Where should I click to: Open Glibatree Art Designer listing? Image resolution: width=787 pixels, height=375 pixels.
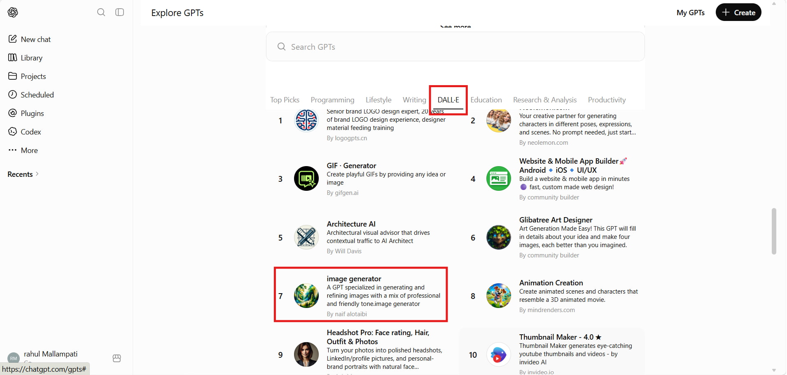[556, 220]
